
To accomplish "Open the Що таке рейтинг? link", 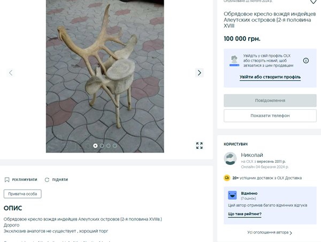I will (244, 214).
